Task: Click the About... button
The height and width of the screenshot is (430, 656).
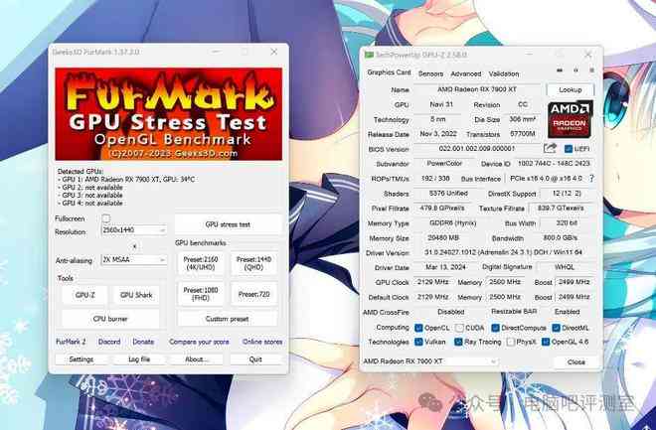Action: (196, 359)
